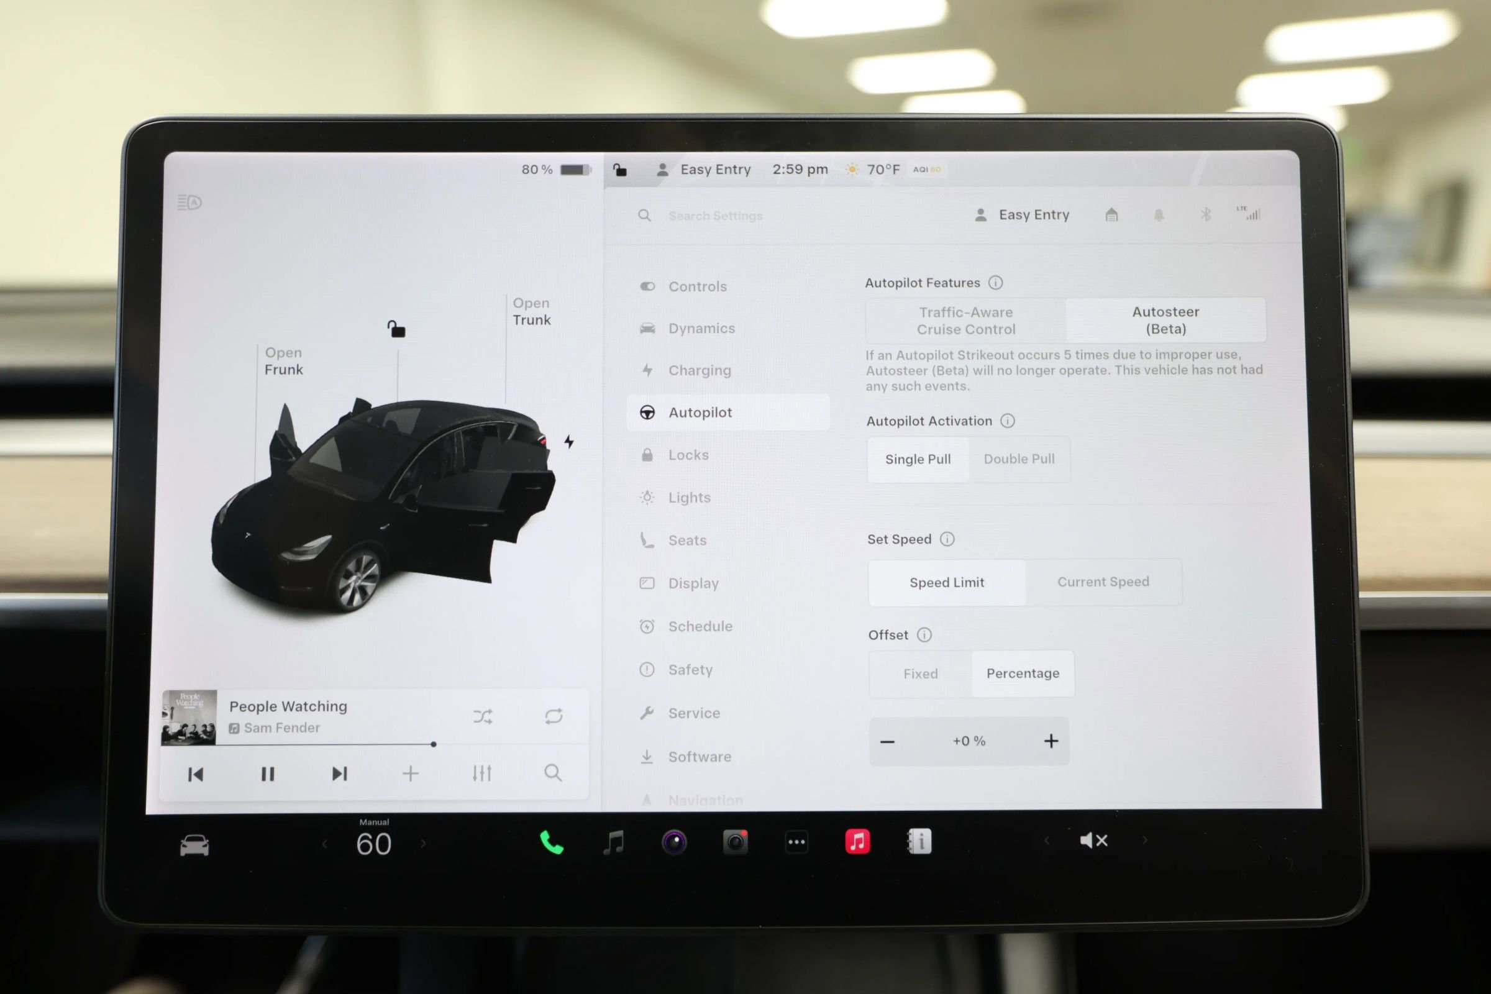The width and height of the screenshot is (1491, 994).
Task: Tap the info icon next to Autopilot Features
Action: click(996, 283)
